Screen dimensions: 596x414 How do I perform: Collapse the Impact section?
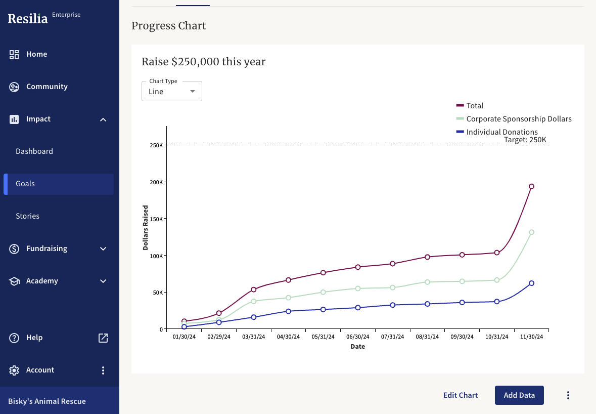[x=103, y=119]
